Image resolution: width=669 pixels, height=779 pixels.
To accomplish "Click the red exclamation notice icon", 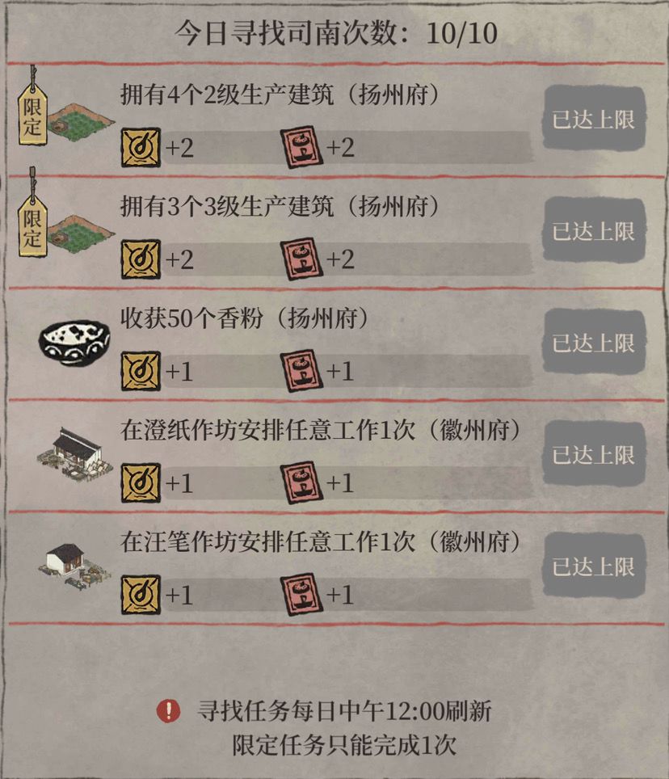I will (x=169, y=711).
